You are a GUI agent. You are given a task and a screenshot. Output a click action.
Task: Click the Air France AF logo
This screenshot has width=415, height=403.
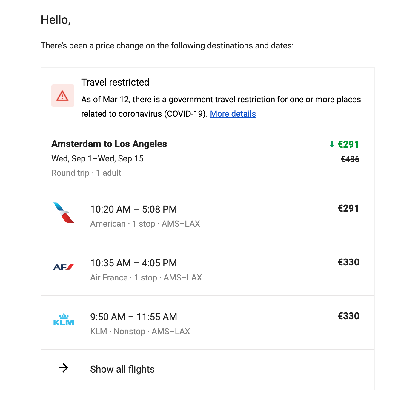(x=63, y=267)
